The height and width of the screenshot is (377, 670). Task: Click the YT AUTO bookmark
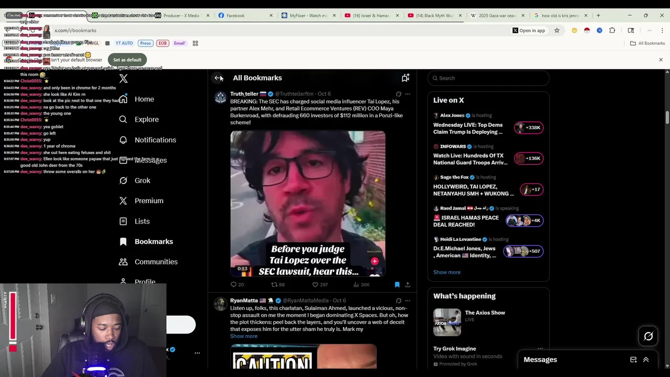pyautogui.click(x=124, y=43)
